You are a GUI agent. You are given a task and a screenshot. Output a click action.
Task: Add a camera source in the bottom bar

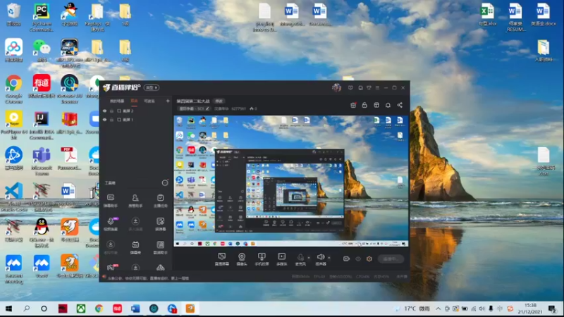[242, 259]
